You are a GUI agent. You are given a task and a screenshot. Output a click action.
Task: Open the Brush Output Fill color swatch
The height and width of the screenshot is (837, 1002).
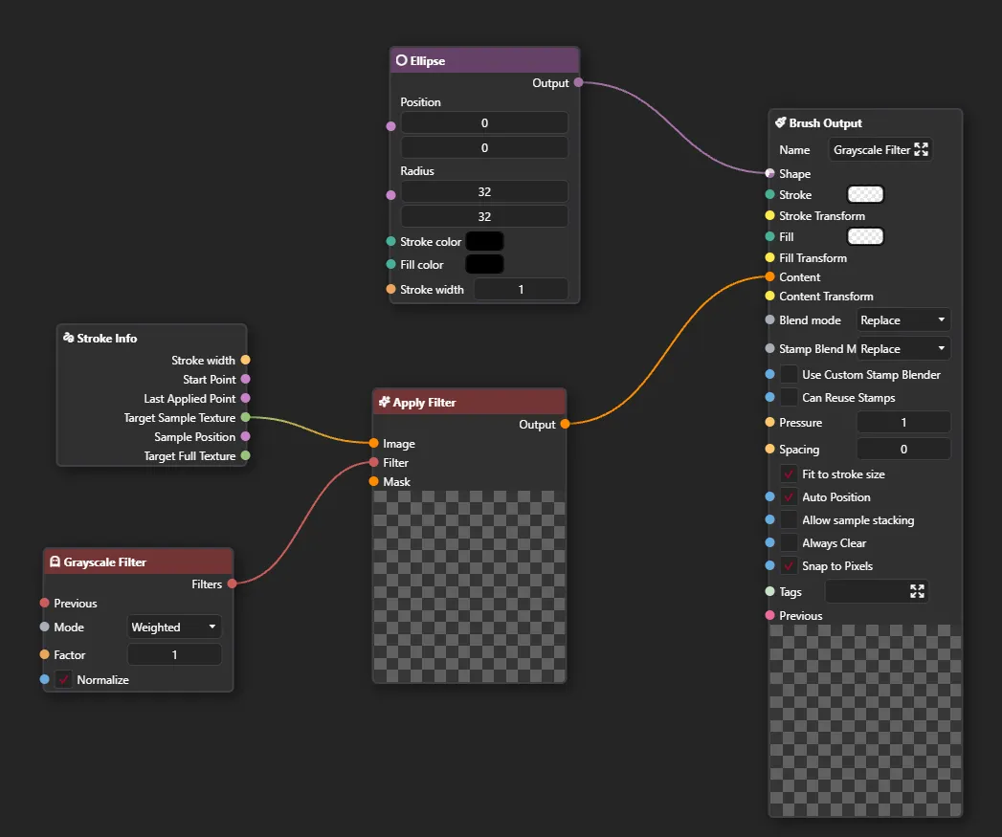coord(865,237)
